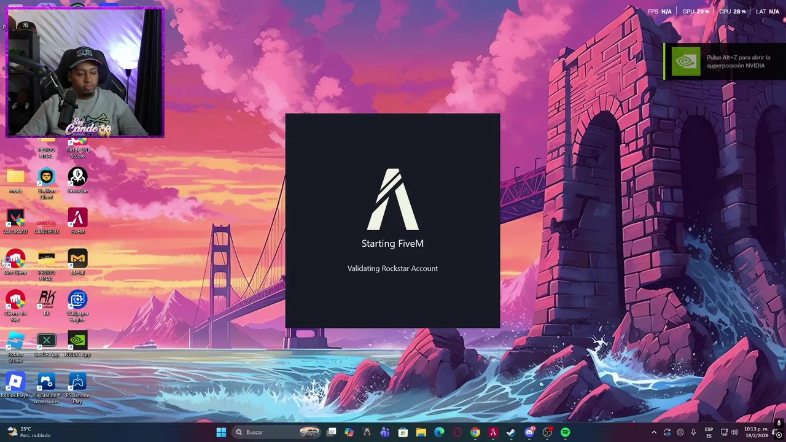This screenshot has width=786, height=442.
Task: Open Windows Start menu
Action: pyautogui.click(x=221, y=432)
